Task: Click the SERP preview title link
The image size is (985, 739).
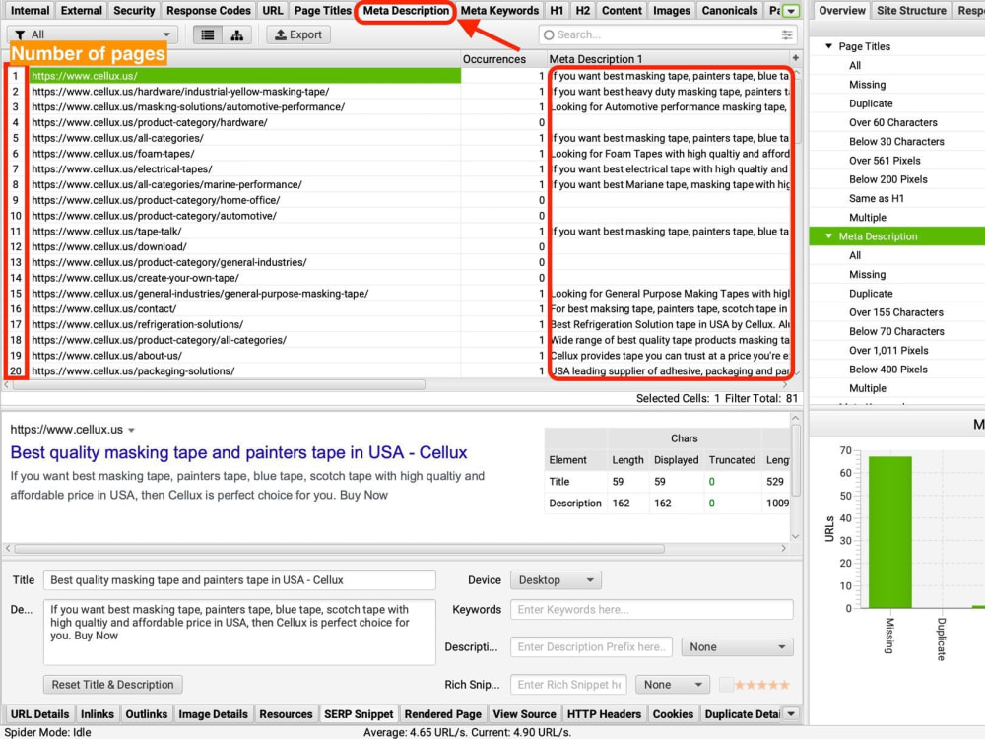Action: pyautogui.click(x=238, y=452)
